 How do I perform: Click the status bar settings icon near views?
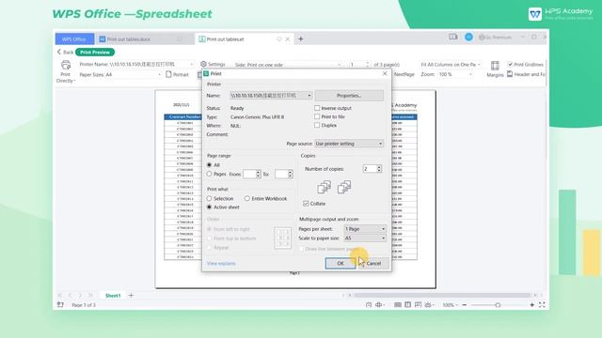(x=369, y=304)
